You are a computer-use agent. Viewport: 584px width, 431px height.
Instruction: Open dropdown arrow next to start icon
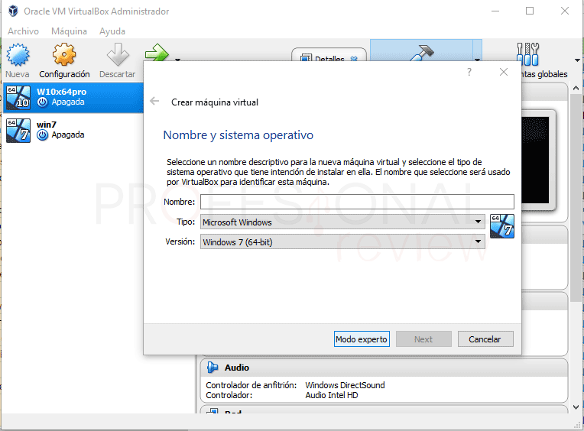(x=177, y=59)
